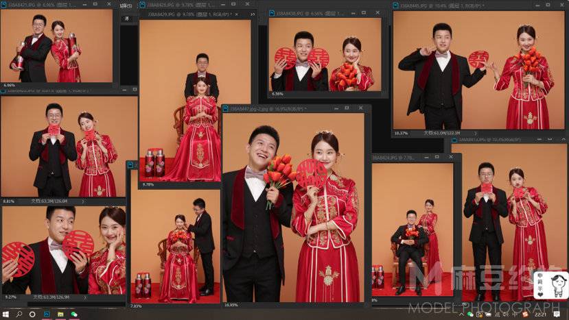Click the 文档:63.3M/126.9M status text
The height and width of the screenshot is (320, 569).
click(x=51, y=297)
